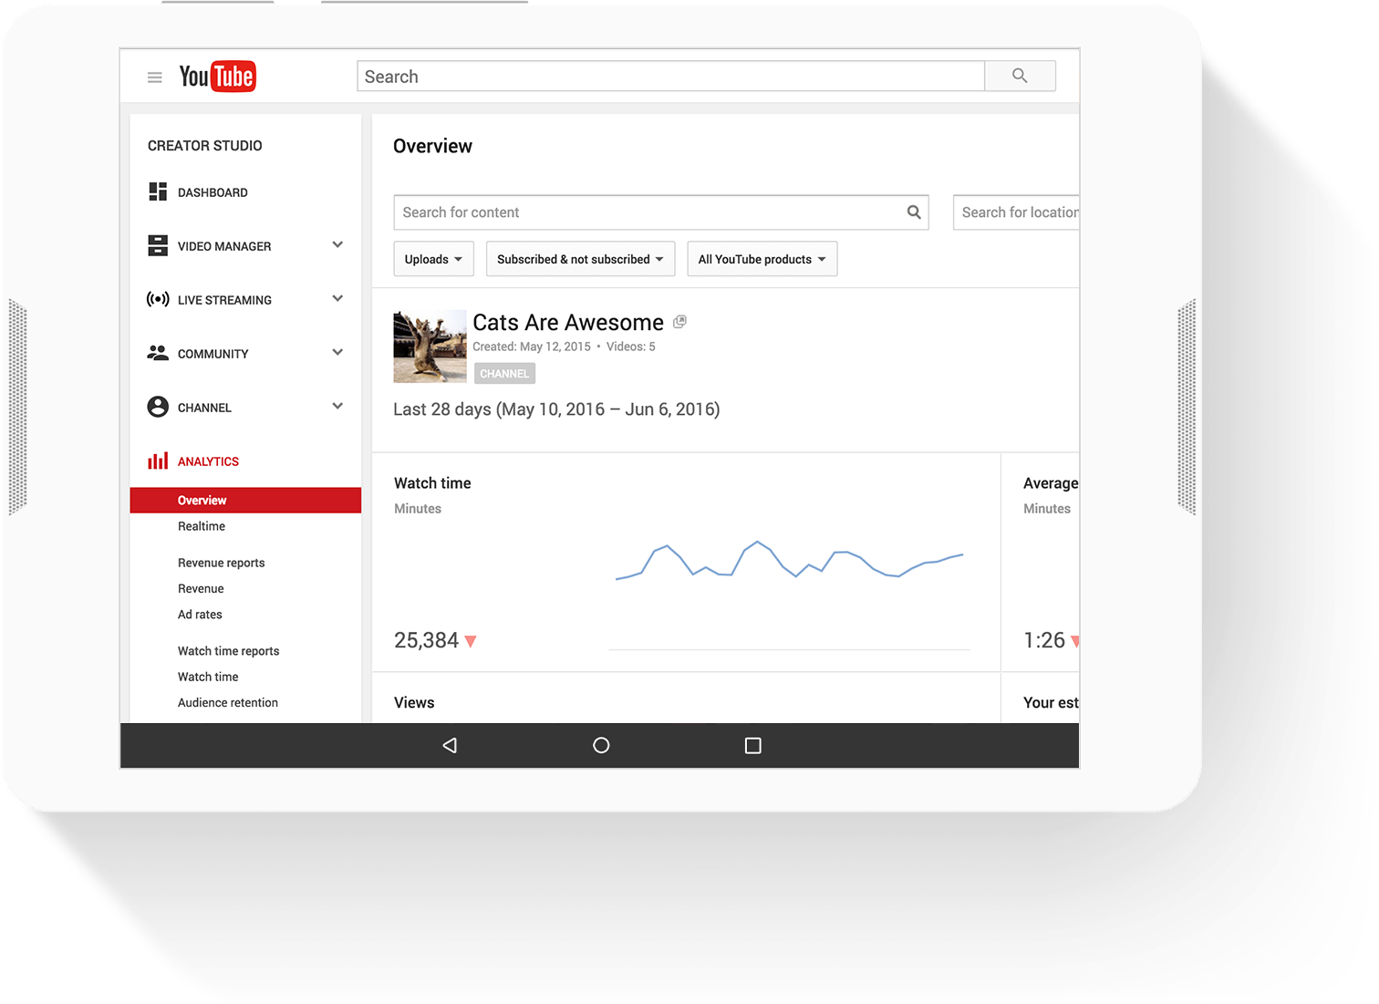Click the Views card heading
1379x1004 pixels.
(x=414, y=703)
